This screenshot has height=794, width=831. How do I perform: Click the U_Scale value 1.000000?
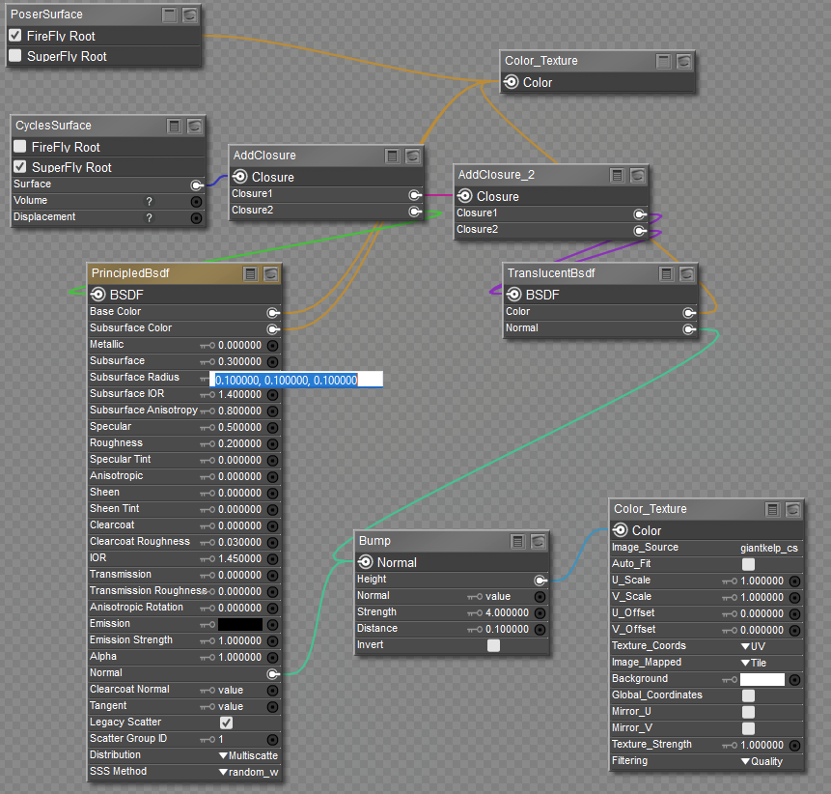(x=762, y=581)
